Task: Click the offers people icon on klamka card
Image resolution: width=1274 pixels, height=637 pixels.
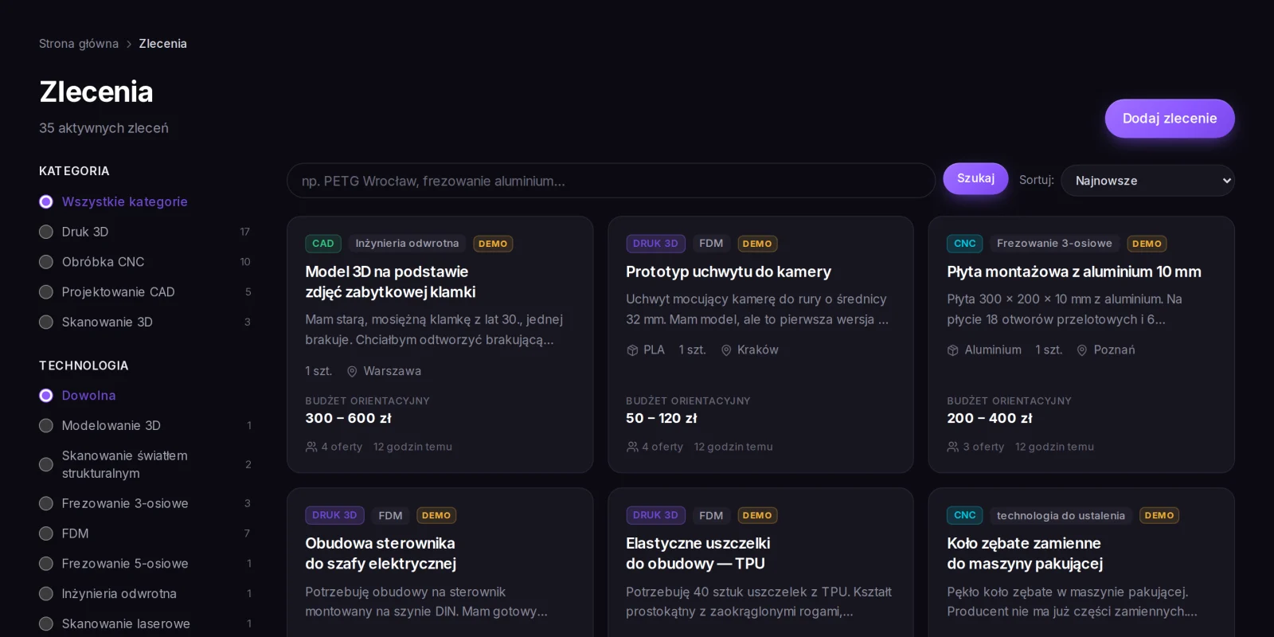Action: pos(311,447)
